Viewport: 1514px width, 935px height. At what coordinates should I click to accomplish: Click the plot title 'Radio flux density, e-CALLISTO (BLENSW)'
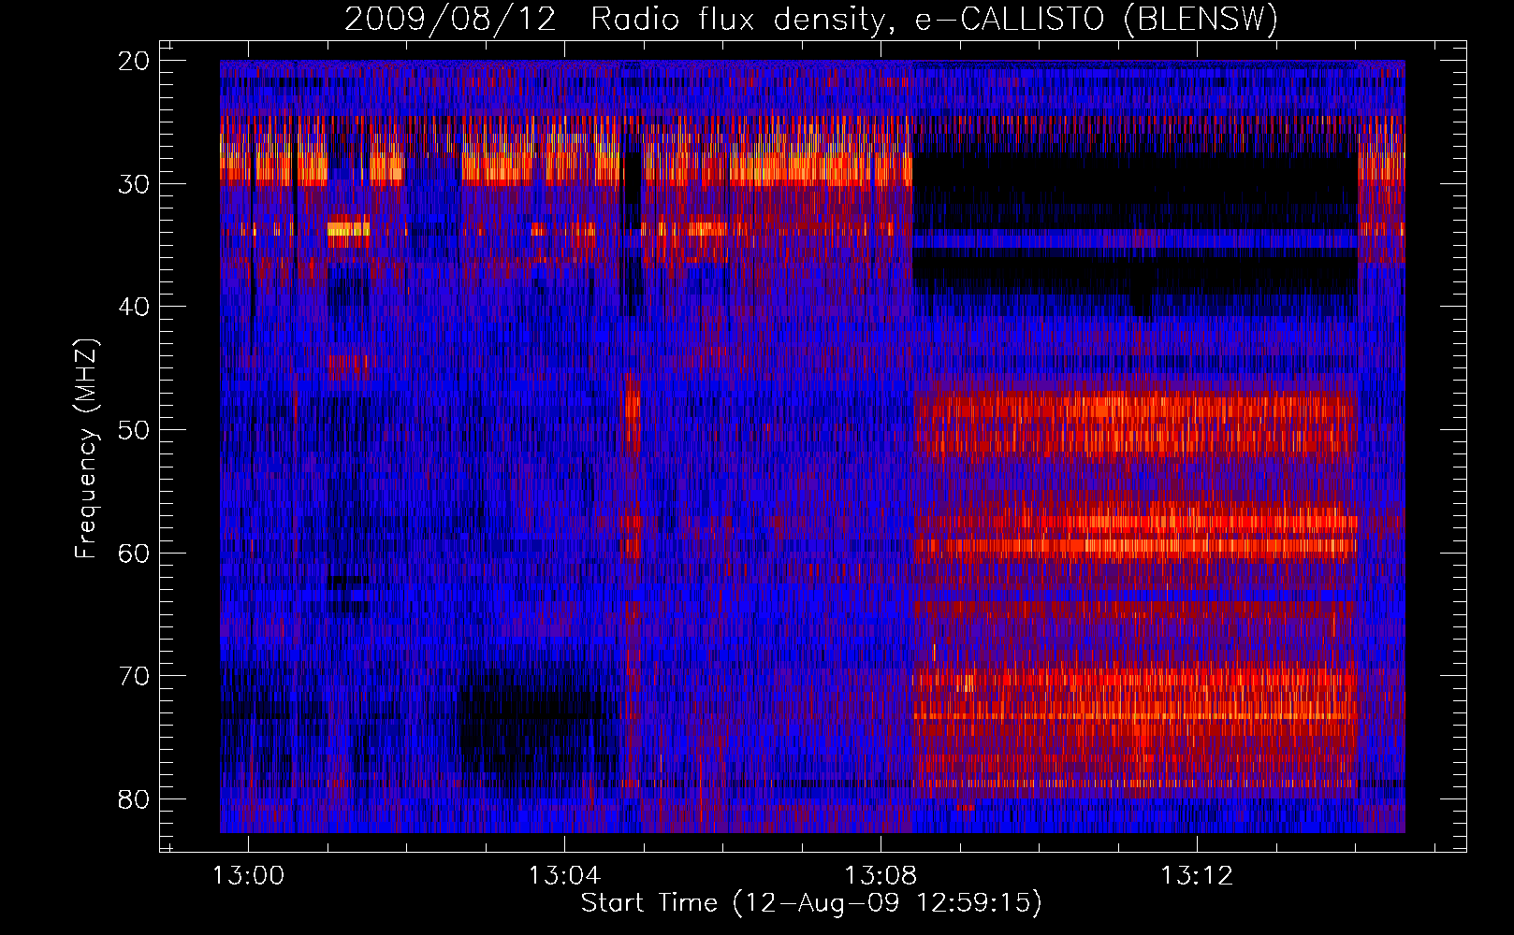pos(934,20)
